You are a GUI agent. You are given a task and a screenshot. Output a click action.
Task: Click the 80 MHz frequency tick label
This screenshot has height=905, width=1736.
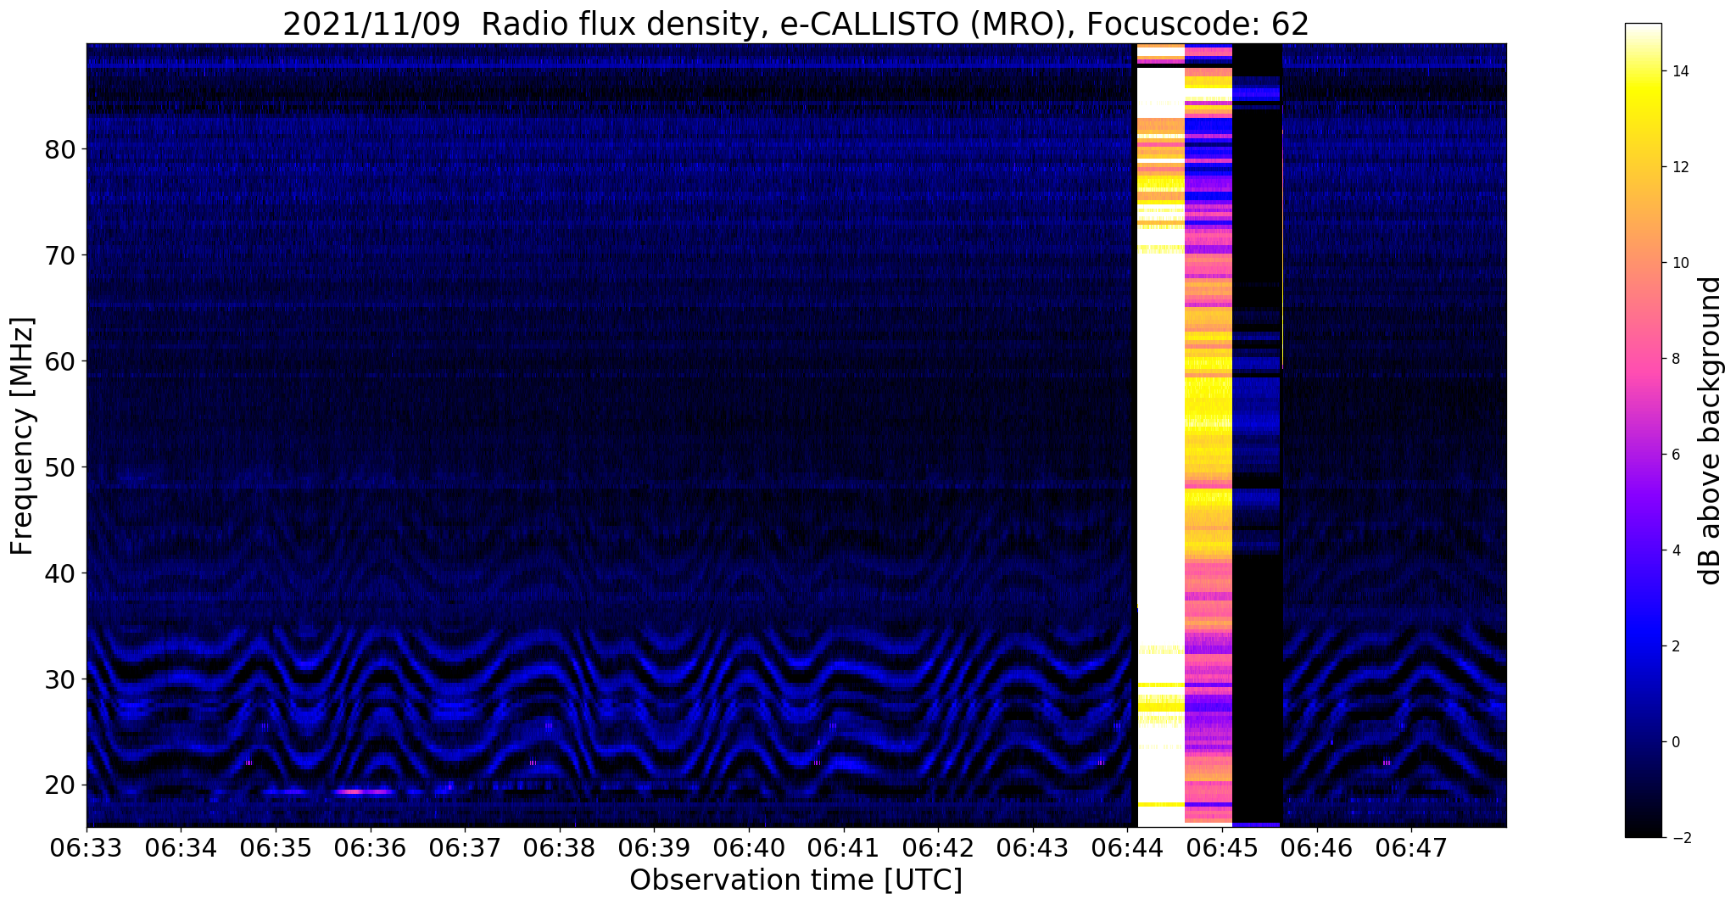60,149
